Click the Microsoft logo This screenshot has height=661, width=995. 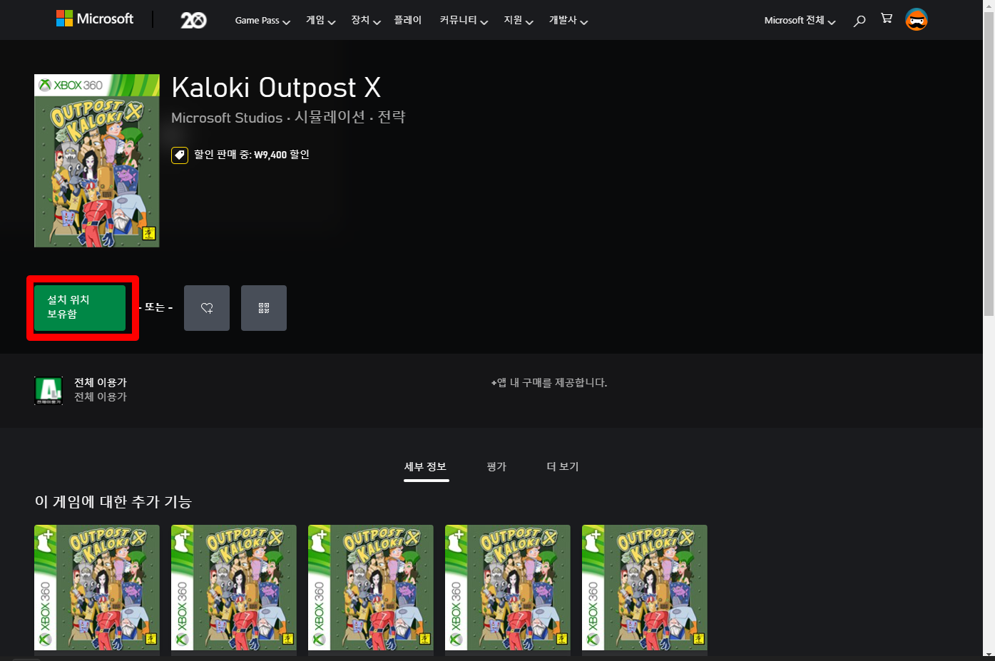click(95, 19)
